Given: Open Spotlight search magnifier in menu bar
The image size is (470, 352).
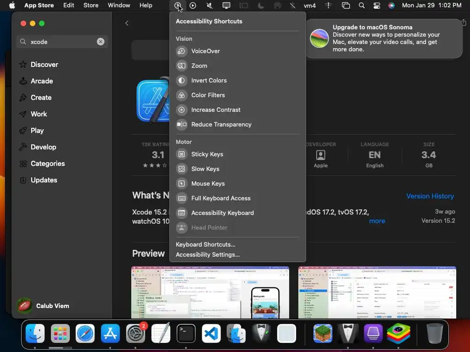Looking at the screenshot, I should pos(362,5).
